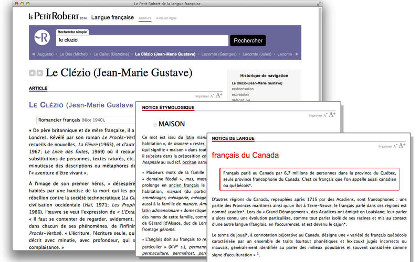Click Imprimer in the Notice de langue window

tap(385, 147)
